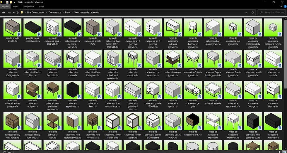Select mesa de cabeceira alivar meridien icon
This screenshot has height=153, width=287.
pos(73,27)
